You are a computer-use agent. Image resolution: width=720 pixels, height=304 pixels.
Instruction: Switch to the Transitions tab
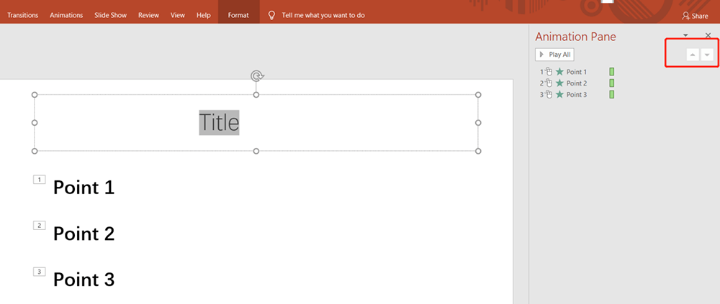click(x=23, y=15)
